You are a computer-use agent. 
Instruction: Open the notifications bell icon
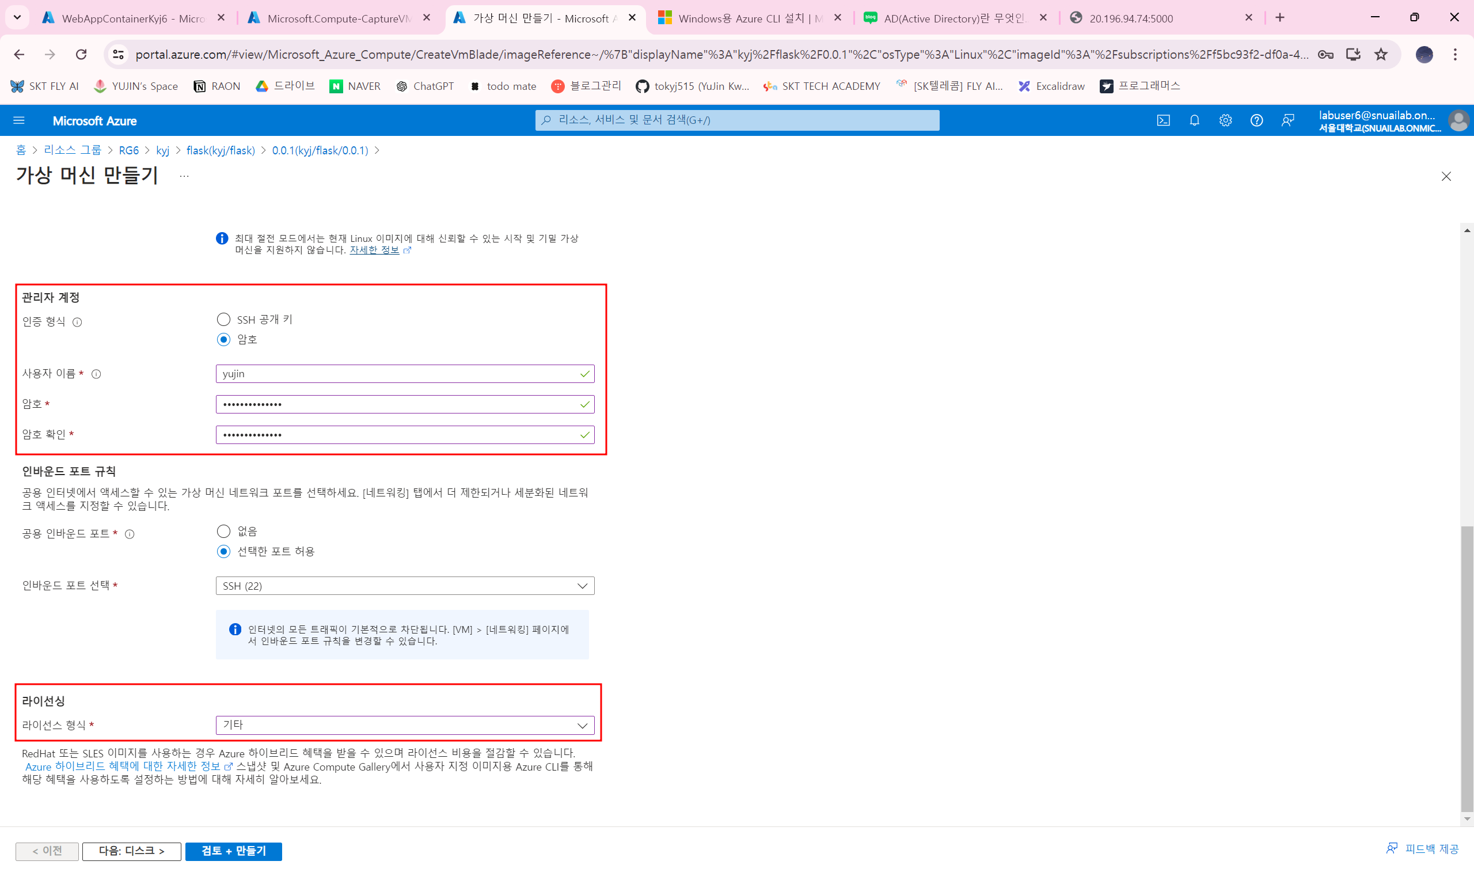click(x=1194, y=120)
